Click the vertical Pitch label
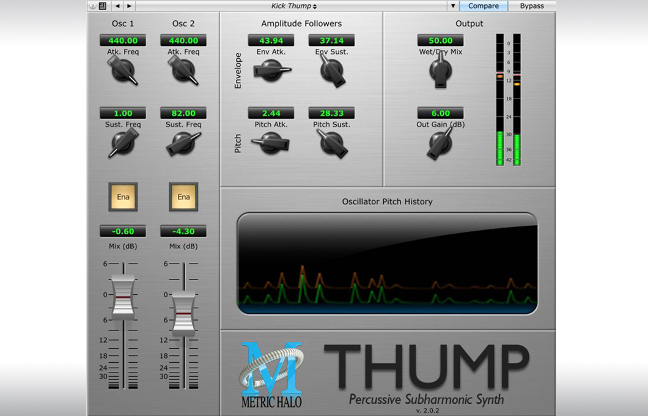 click(238, 144)
